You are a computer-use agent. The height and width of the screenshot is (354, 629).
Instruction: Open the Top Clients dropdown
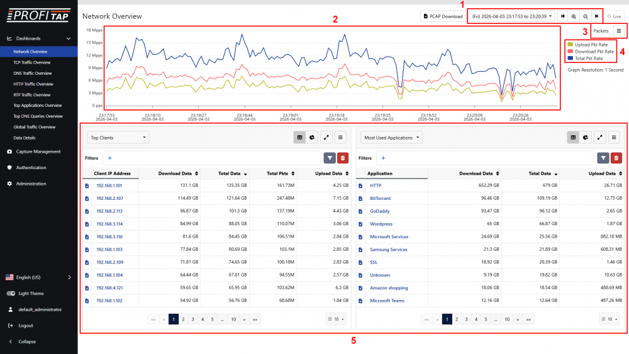pos(118,137)
